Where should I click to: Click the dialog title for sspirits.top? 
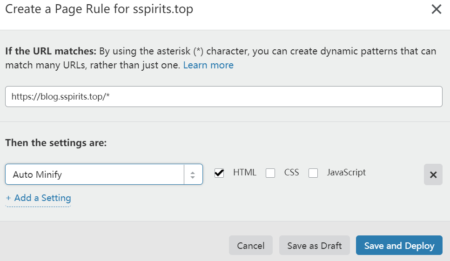pos(99,9)
